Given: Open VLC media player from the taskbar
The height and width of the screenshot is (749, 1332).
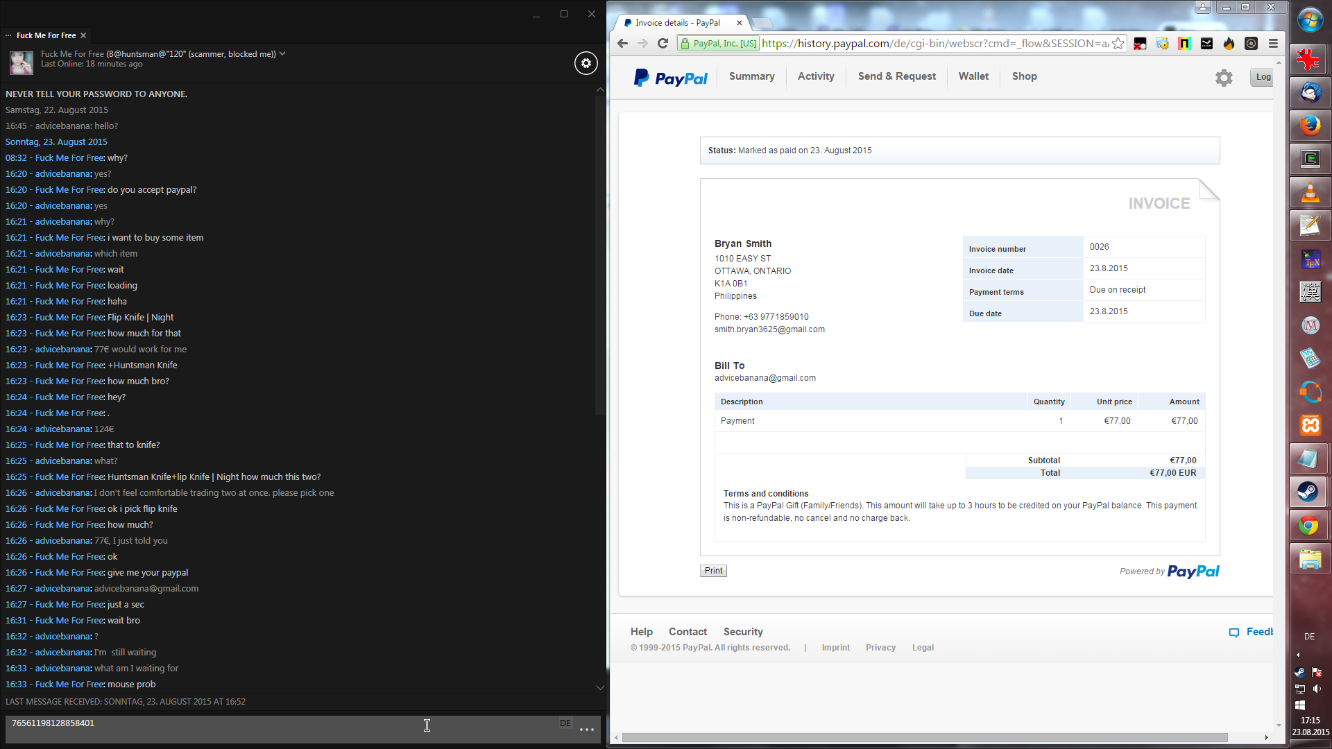Looking at the screenshot, I should 1310,192.
